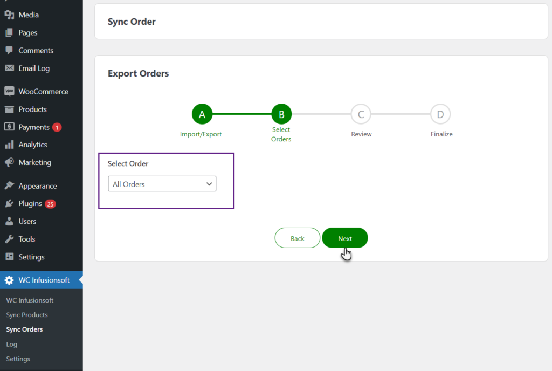Click the Payments notification badge 1
Image resolution: width=552 pixels, height=371 pixels.
click(57, 127)
